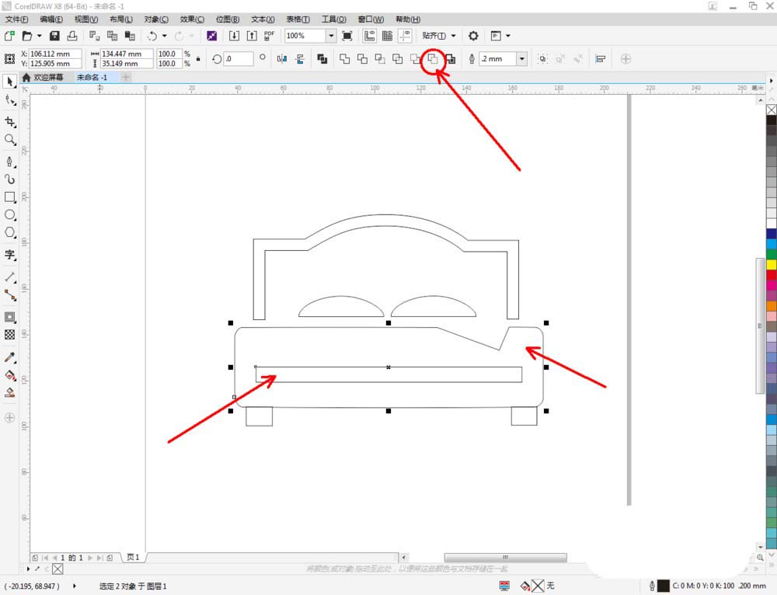Click the Publish to PDF icon
Viewport: 777px width, 595px height.
pos(269,36)
